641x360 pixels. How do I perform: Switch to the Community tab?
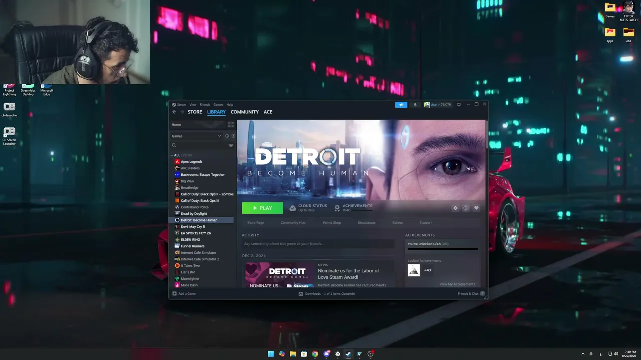click(244, 112)
